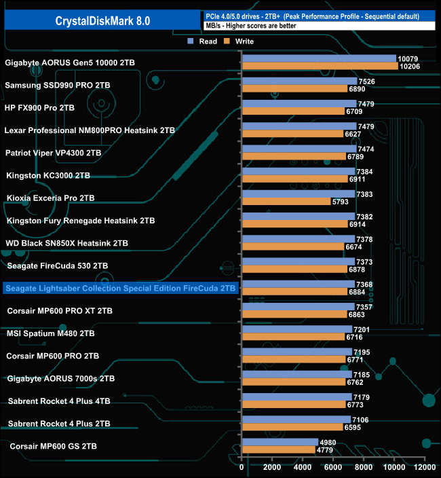
Task: Select the Gigabyte AORUS Gen5 10000 2TB label
Action: pos(70,62)
